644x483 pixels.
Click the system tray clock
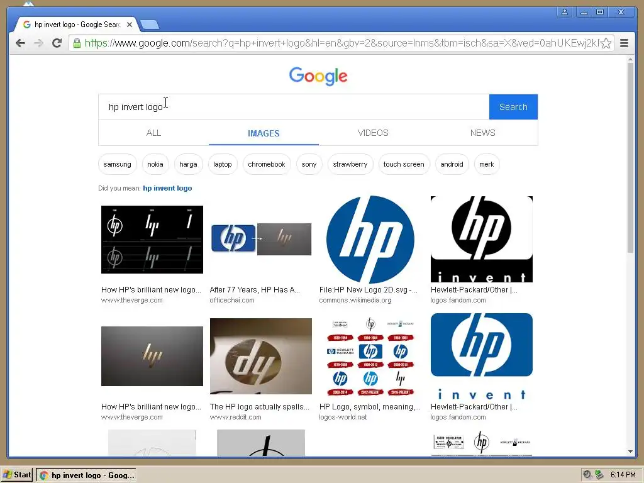[x=623, y=475]
